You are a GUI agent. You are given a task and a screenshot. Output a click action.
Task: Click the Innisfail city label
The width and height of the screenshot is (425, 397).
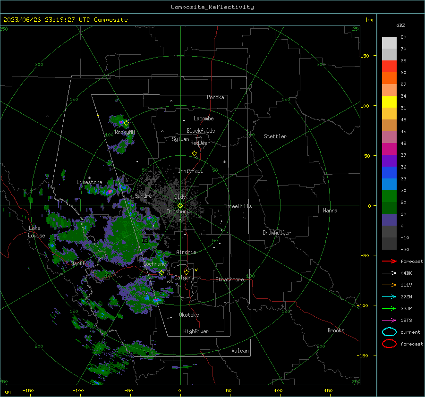[x=191, y=171]
